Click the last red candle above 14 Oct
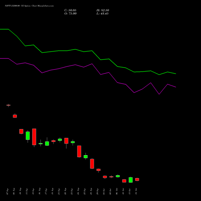The height and width of the screenshot is (201, 201). tap(137, 179)
